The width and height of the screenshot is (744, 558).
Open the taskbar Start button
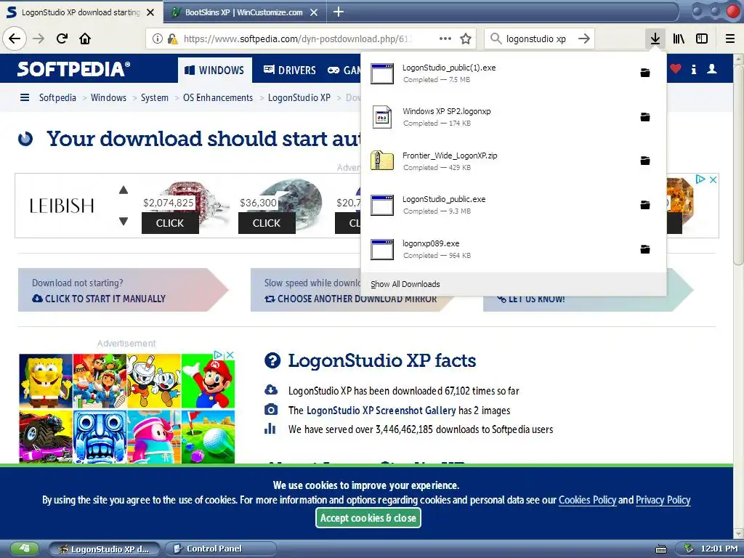pyautogui.click(x=24, y=549)
